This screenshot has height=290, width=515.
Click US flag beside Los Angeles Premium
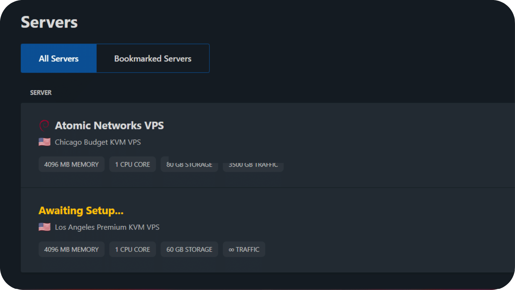(45, 227)
